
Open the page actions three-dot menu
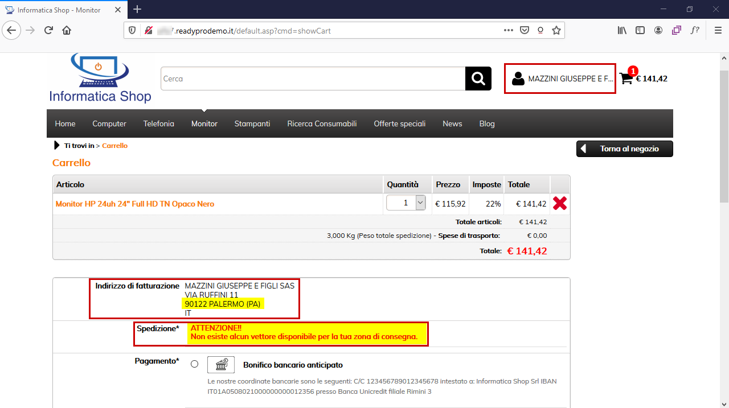tap(508, 30)
